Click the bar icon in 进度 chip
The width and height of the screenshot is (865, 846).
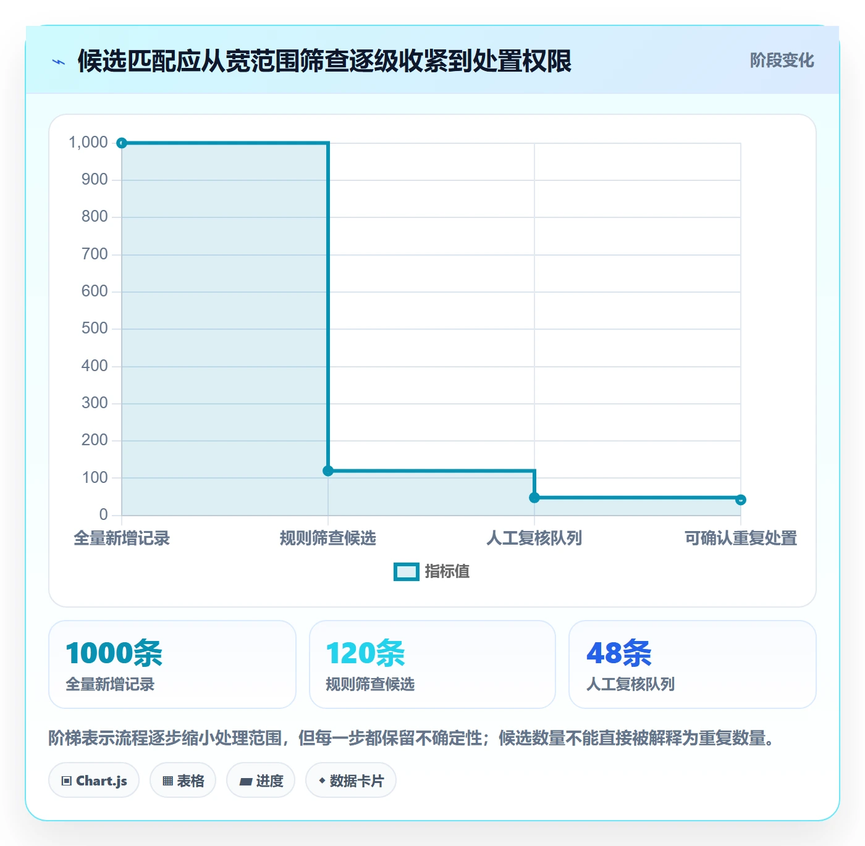pyautogui.click(x=245, y=782)
